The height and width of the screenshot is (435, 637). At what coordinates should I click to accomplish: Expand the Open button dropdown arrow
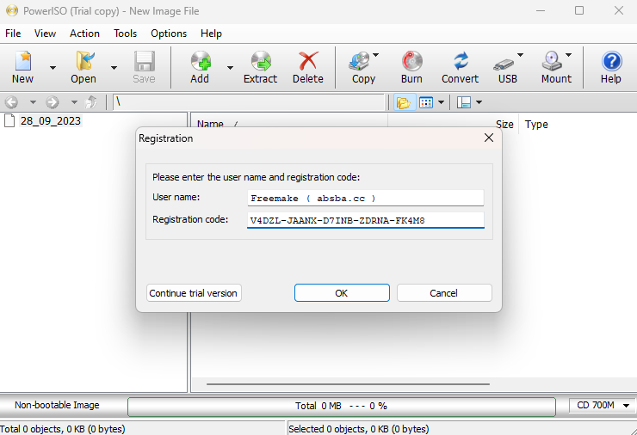[114, 68]
